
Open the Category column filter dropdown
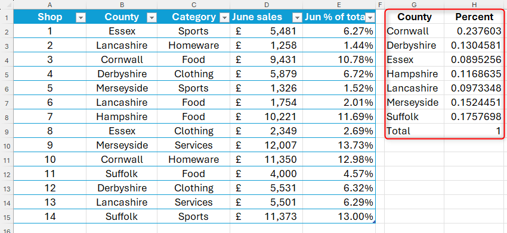224,18
